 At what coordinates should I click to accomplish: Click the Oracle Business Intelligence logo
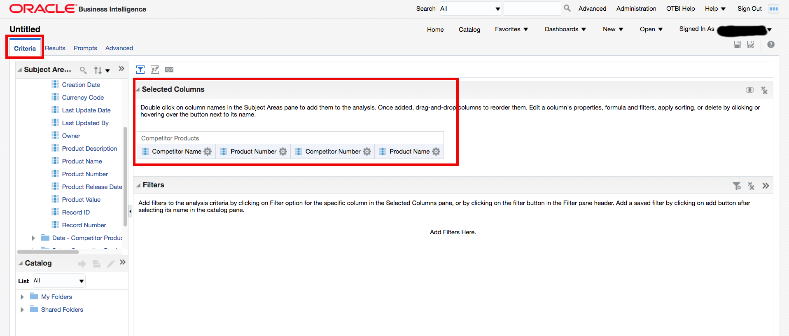click(78, 9)
